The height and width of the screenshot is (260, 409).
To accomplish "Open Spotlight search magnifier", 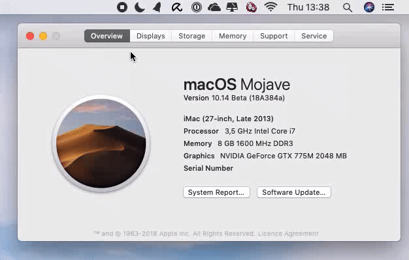I will [x=348, y=8].
